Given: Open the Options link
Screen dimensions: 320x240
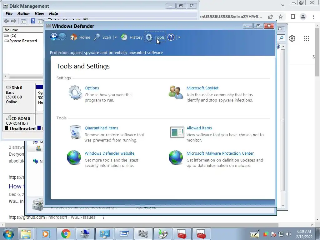Looking at the screenshot, I should click(92, 88).
